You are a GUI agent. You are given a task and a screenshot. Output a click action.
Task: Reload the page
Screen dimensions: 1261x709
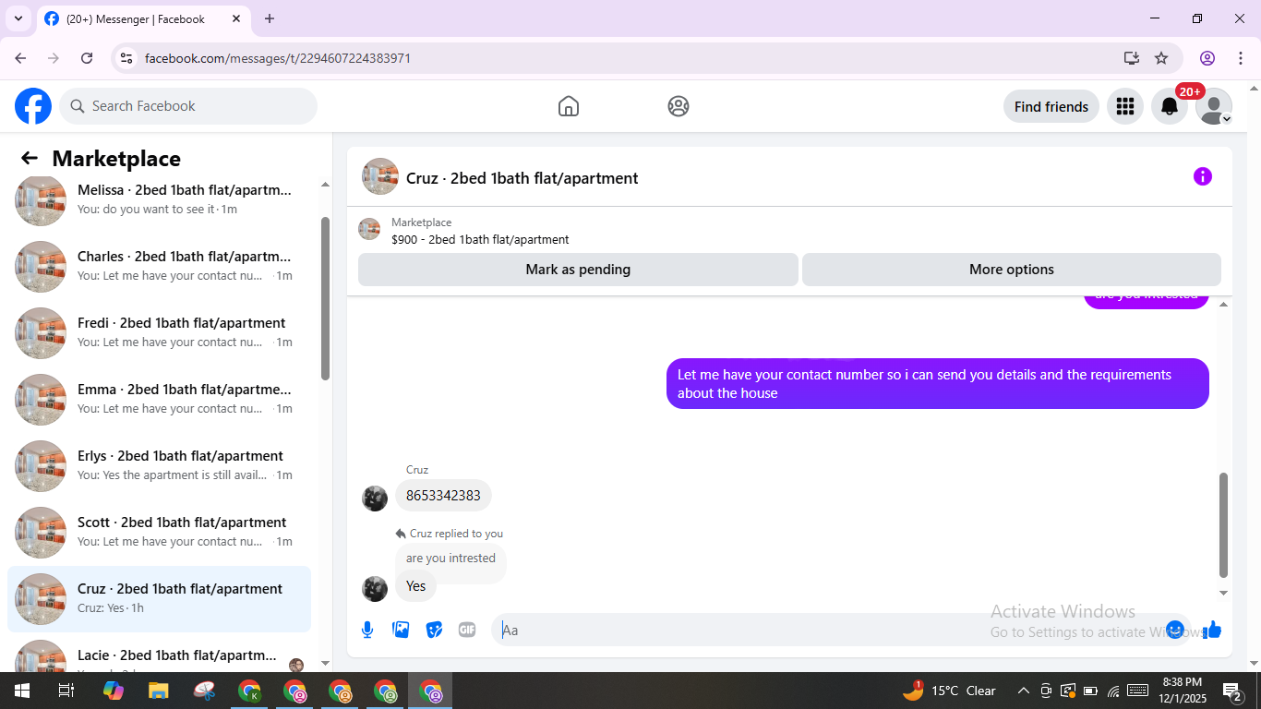pos(87,58)
